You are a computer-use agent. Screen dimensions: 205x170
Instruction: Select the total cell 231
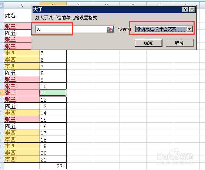[53, 166]
